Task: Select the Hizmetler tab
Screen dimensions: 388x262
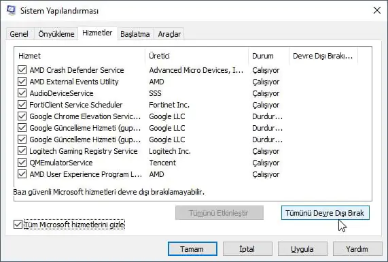Action: coord(97,33)
